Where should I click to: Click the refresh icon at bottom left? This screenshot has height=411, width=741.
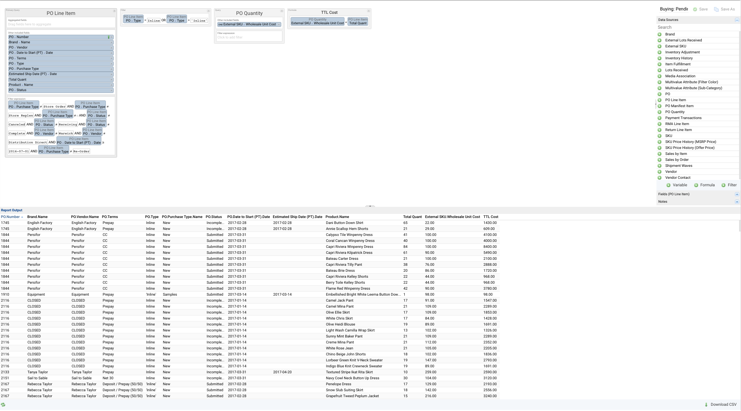pos(3,405)
